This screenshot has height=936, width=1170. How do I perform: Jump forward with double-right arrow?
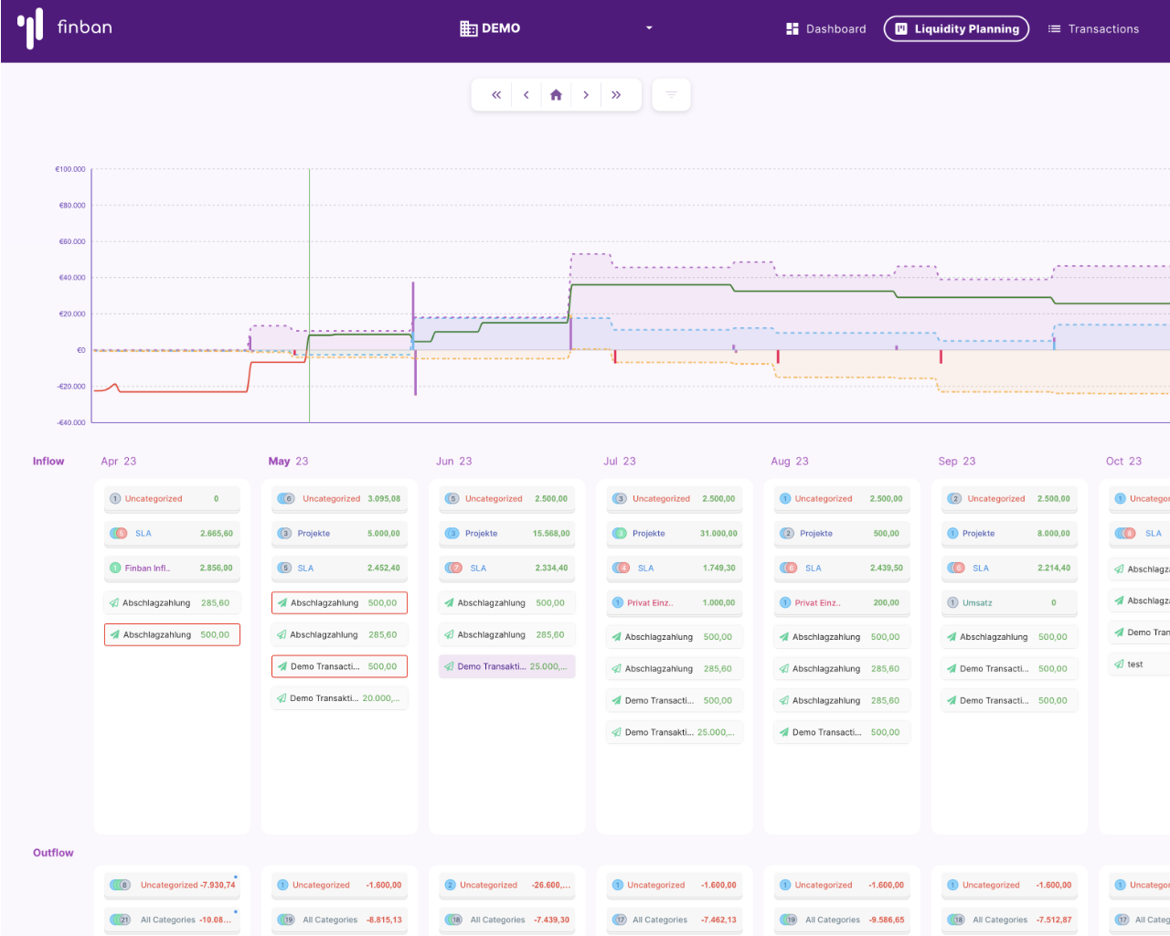tap(616, 95)
